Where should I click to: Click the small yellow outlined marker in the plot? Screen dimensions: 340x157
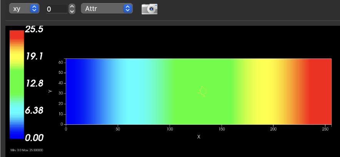click(202, 91)
